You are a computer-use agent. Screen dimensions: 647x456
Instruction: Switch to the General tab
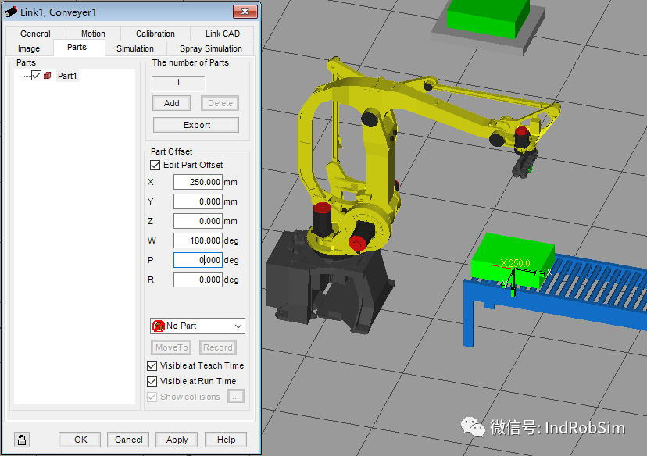point(35,34)
